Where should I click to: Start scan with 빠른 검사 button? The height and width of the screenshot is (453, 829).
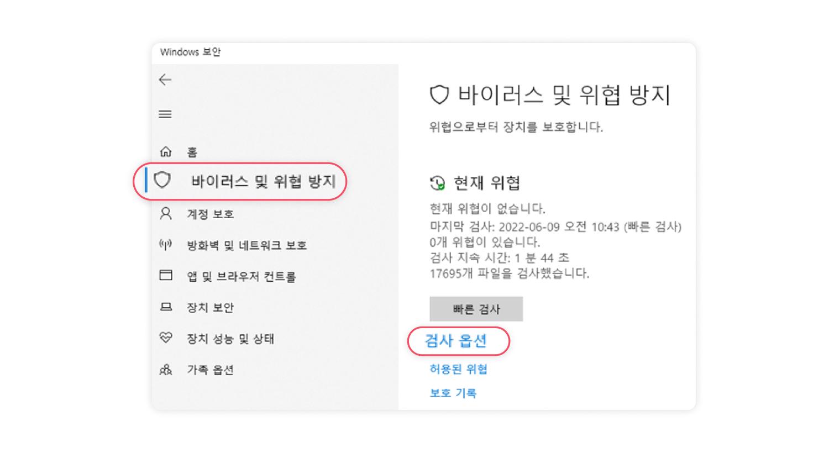pos(476,309)
